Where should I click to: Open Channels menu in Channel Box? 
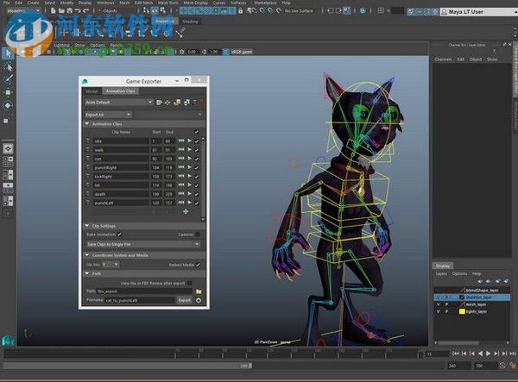(443, 59)
